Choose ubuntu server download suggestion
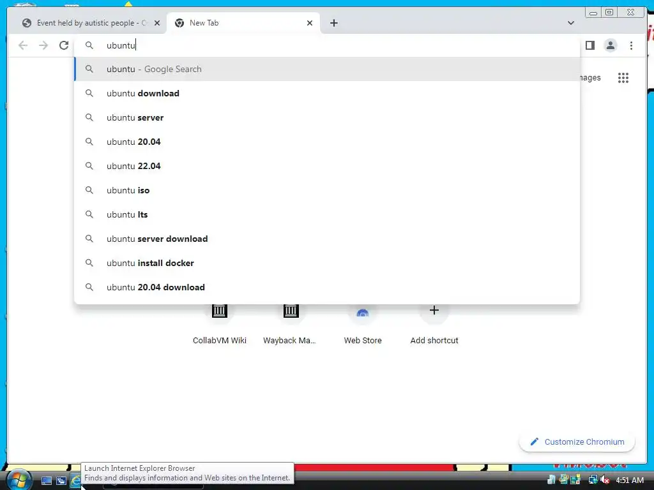The height and width of the screenshot is (490, 654). (327, 239)
